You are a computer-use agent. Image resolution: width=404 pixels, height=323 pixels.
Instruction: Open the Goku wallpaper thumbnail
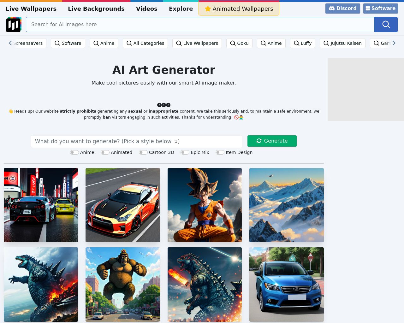click(205, 205)
